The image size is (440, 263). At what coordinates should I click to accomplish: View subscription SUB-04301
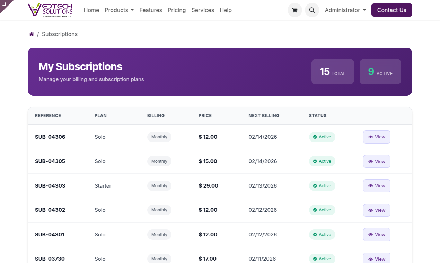[377, 235]
